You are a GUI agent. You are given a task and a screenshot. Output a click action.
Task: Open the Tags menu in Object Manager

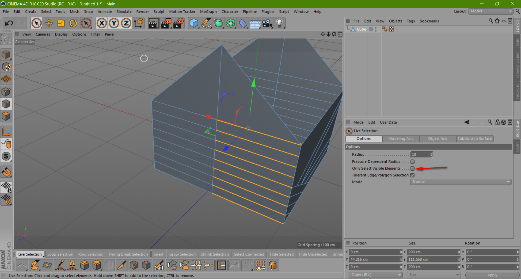click(411, 21)
